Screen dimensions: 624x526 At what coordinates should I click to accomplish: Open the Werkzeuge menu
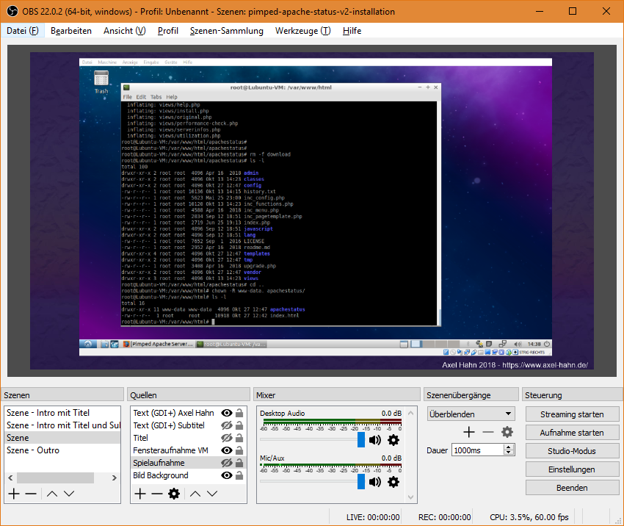(303, 31)
